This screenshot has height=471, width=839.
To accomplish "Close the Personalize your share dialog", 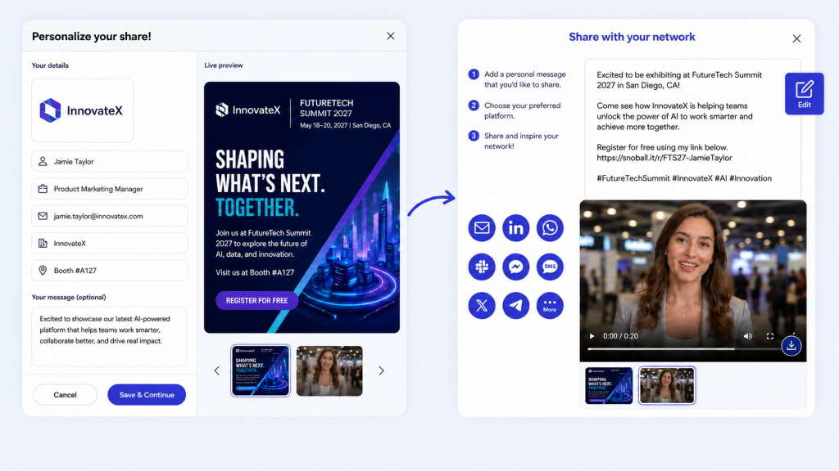I will (x=391, y=36).
